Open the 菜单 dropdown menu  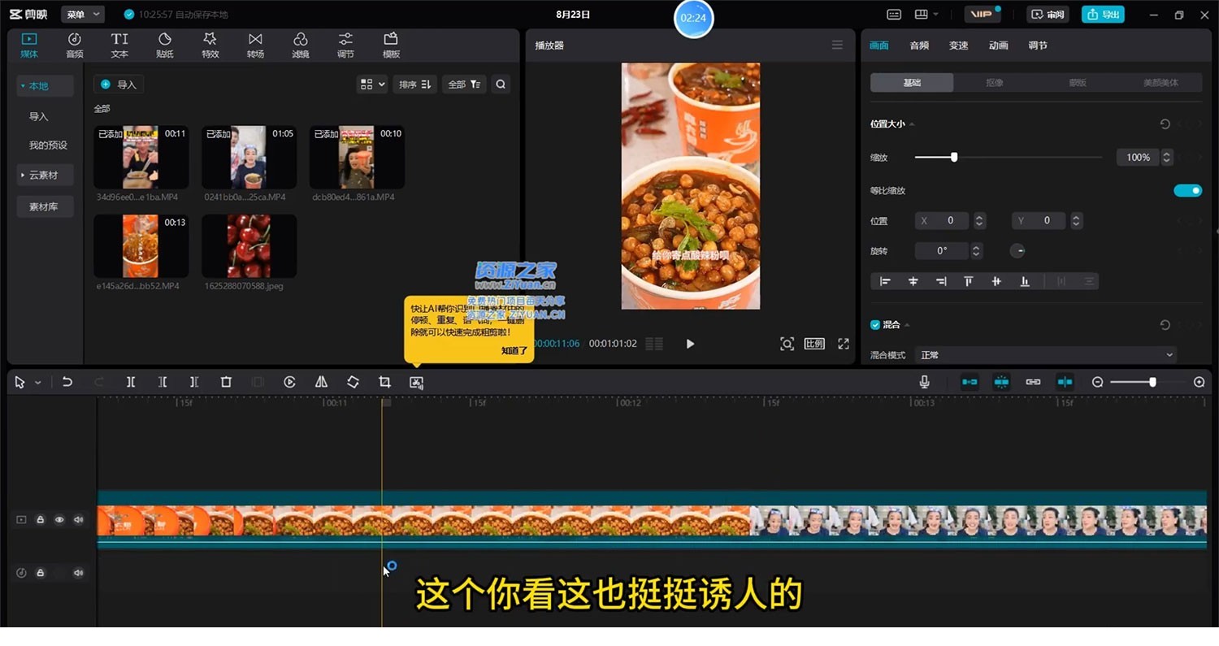click(x=84, y=15)
